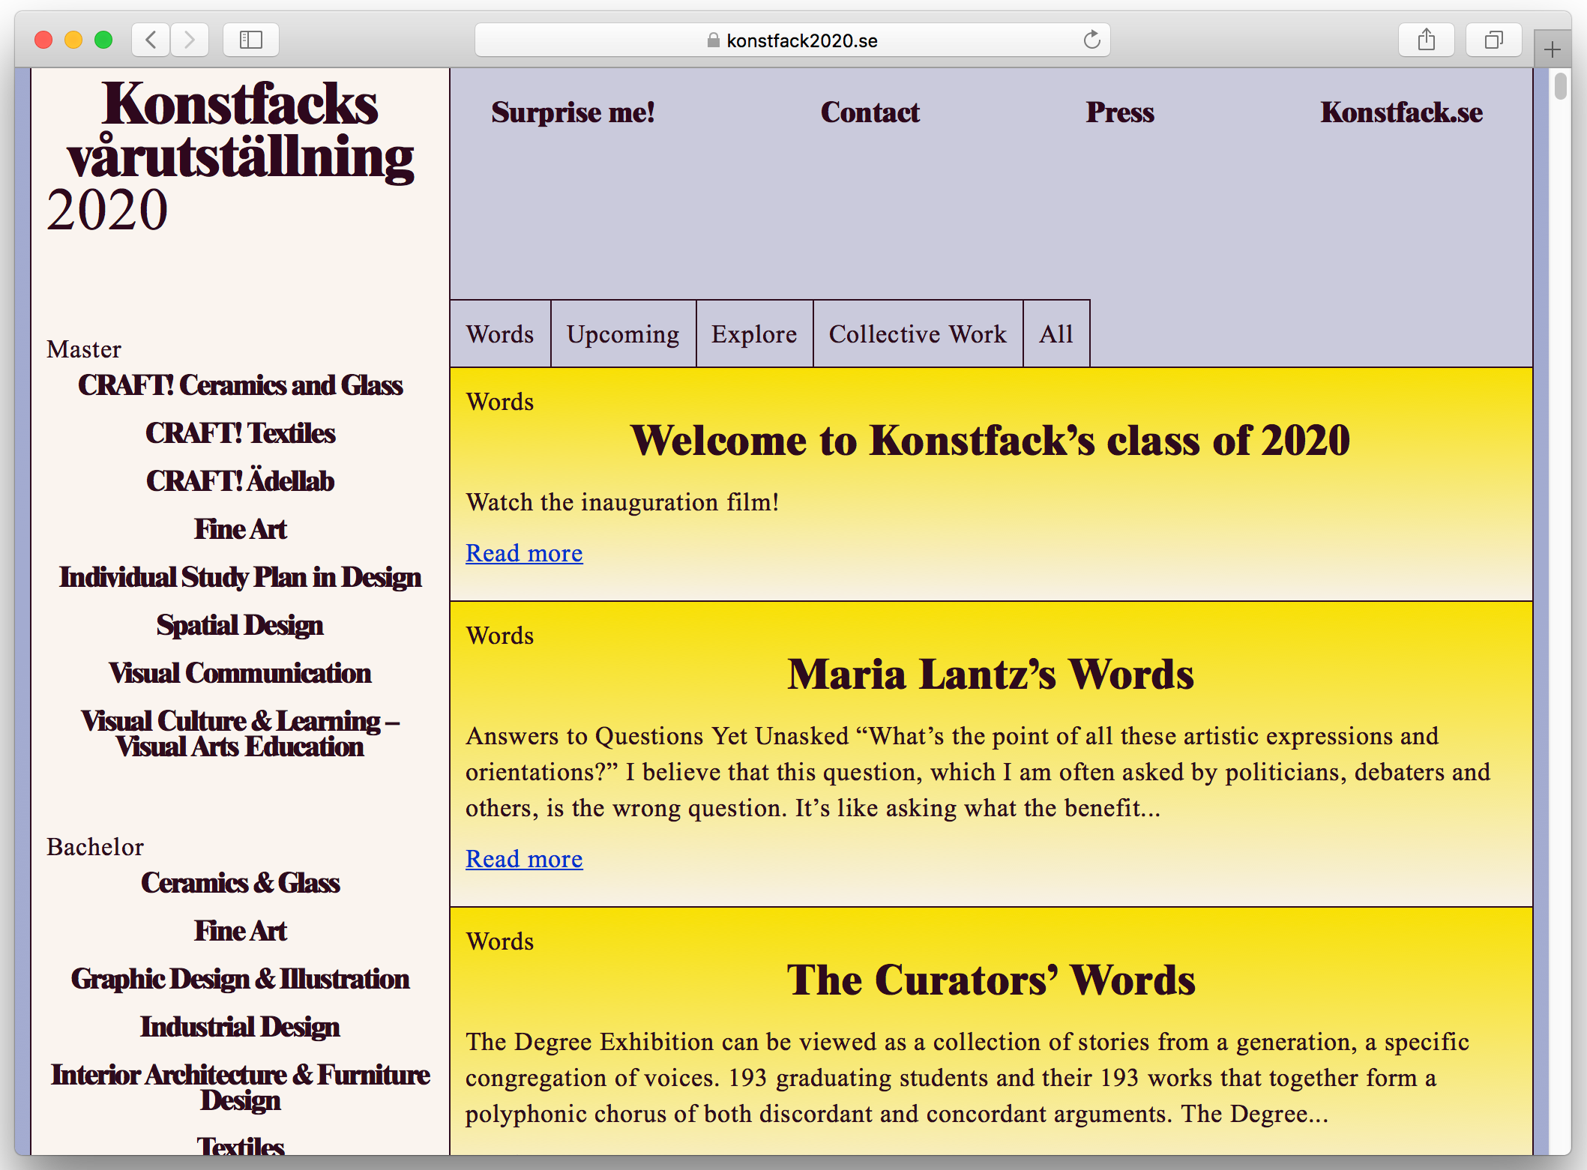Click the page's vertical scrollbar thumb
The height and width of the screenshot is (1170, 1587).
[1561, 85]
